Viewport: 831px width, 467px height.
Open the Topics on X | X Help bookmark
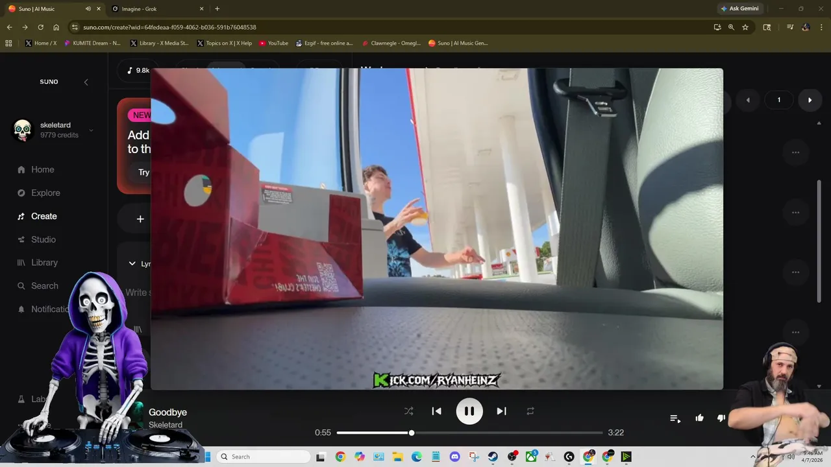tap(224, 43)
